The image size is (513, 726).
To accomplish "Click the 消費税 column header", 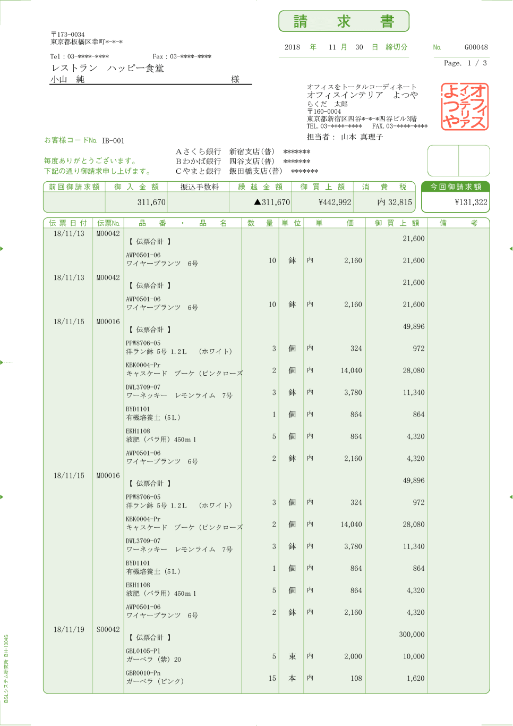I will [x=384, y=187].
